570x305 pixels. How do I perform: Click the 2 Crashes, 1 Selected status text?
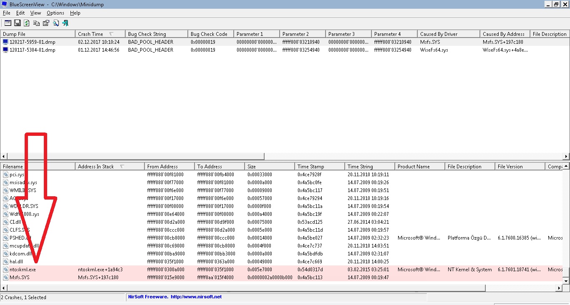(x=24, y=297)
